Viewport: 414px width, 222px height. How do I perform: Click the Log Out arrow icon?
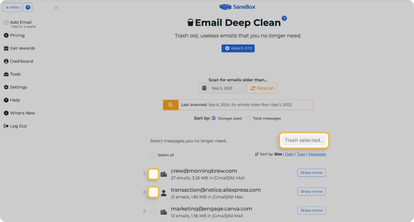6,126
